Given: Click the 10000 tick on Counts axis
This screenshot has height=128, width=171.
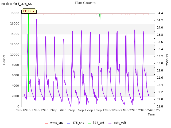Looking at the screenshot, I should pyautogui.click(x=15, y=55).
